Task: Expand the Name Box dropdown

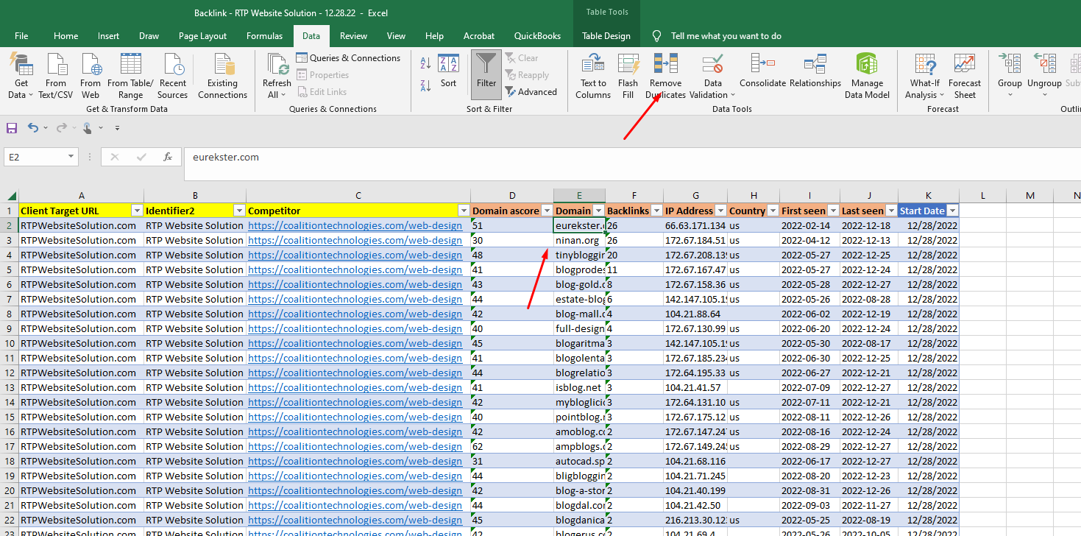Action: click(x=71, y=157)
